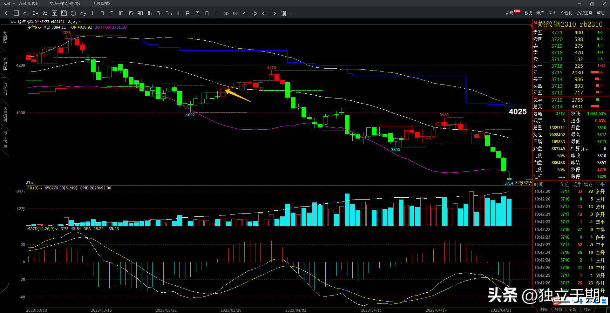Toggle the split panel layout icon

(x=283, y=13)
